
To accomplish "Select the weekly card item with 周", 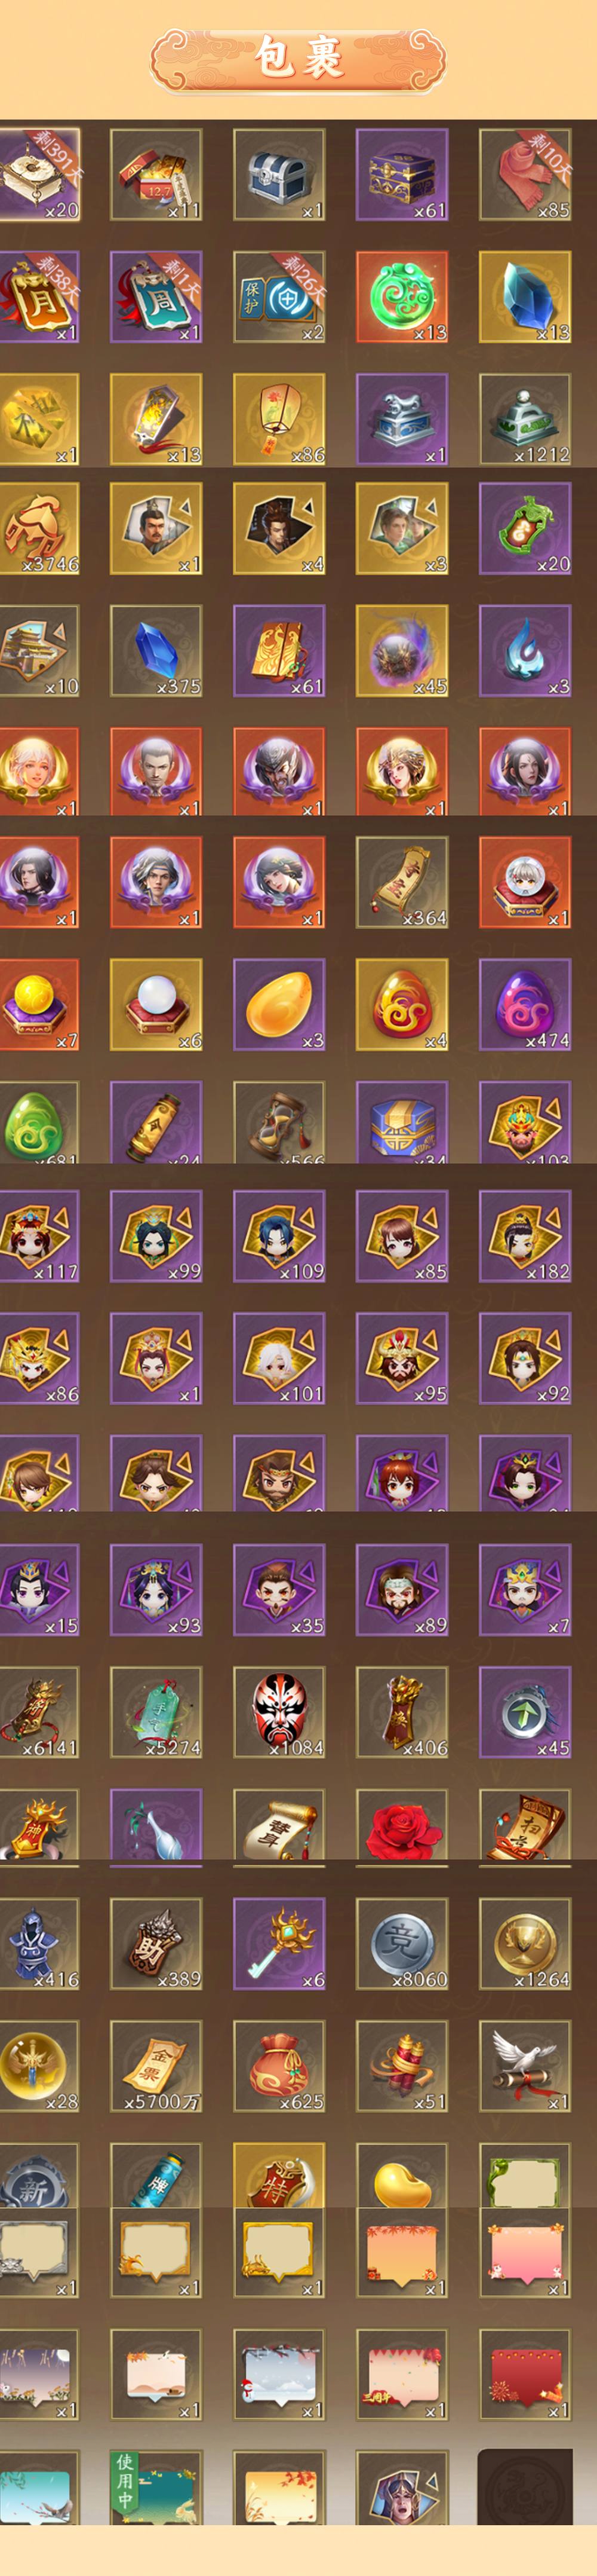I will 156,297.
